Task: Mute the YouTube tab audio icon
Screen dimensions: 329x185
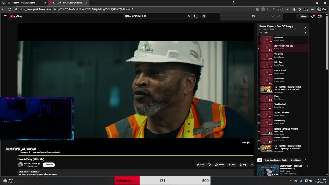Action: (x=55, y=3)
